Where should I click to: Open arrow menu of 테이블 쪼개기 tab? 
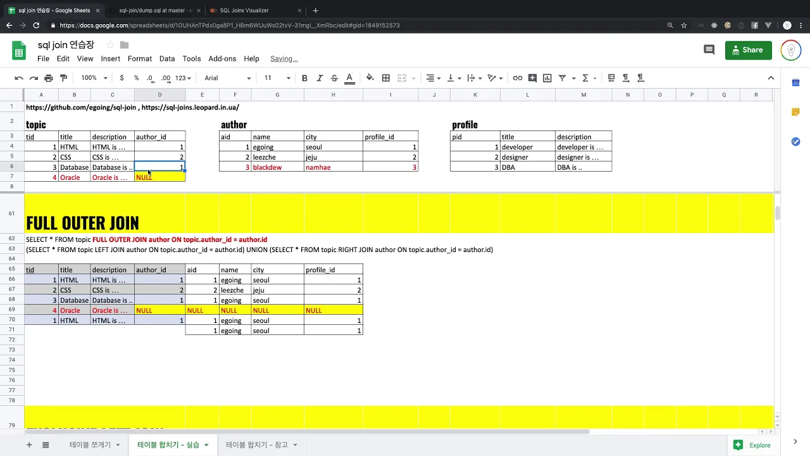(118, 445)
